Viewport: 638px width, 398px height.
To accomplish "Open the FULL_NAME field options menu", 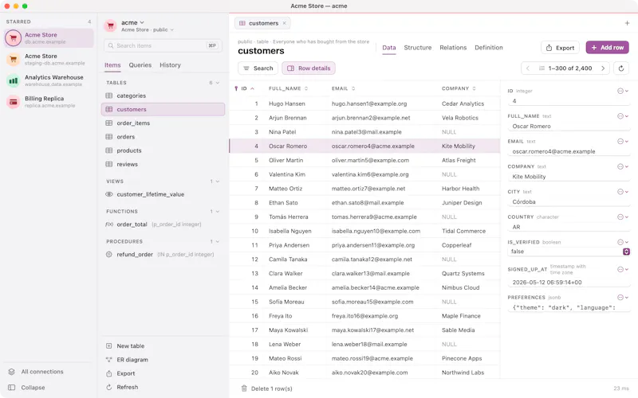I will [623, 116].
